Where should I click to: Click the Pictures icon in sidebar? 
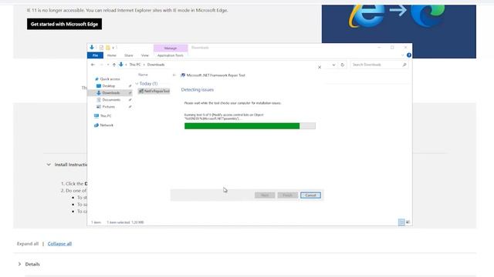[99, 107]
